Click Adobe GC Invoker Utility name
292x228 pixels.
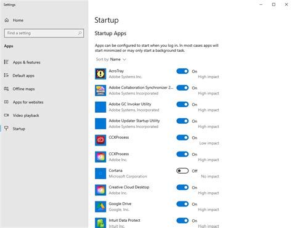click(130, 104)
